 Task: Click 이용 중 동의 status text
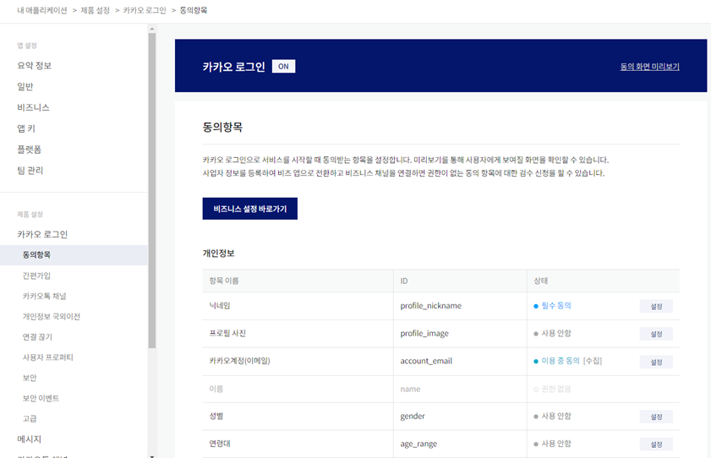(561, 361)
